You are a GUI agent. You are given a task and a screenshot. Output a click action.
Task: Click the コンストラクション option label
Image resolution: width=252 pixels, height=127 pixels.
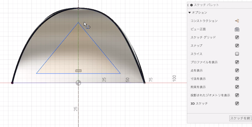(x=204, y=21)
